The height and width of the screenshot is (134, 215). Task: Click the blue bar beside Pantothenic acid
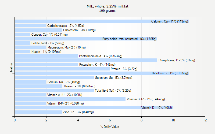[46, 56]
